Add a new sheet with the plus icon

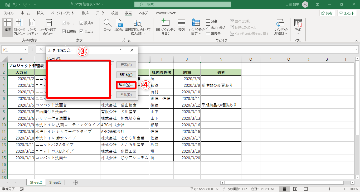click(x=76, y=182)
